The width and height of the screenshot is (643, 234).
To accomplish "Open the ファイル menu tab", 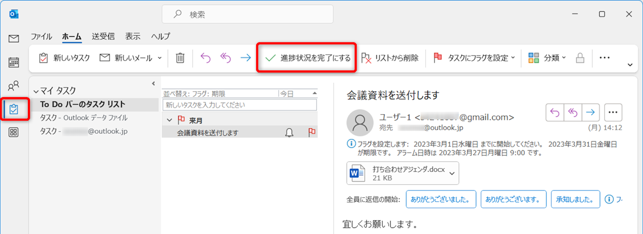I will [41, 36].
